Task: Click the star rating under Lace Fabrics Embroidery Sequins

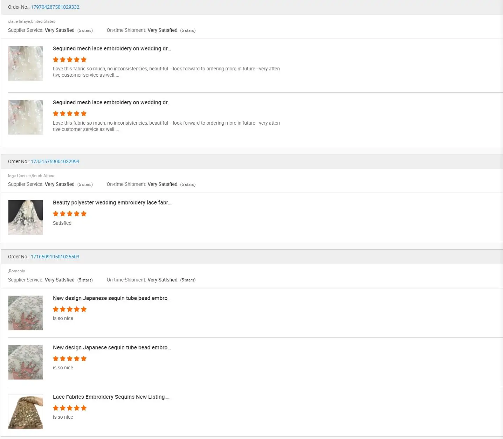Action: 70,408
